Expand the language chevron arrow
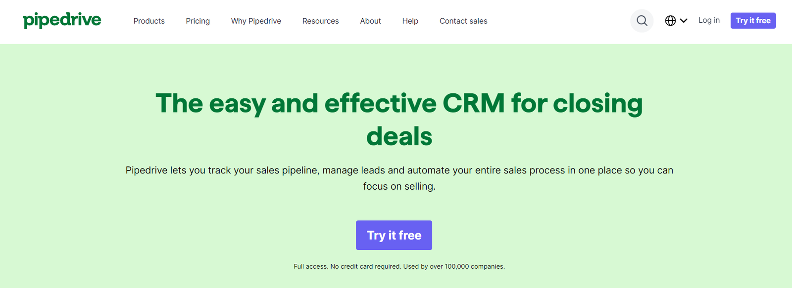This screenshot has height=288, width=792. tap(684, 21)
